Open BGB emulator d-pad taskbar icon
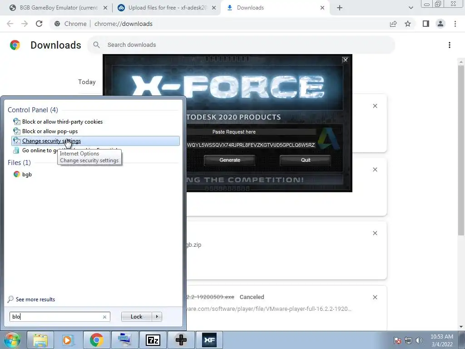Screen dimensions: 465x349 click(x=181, y=340)
